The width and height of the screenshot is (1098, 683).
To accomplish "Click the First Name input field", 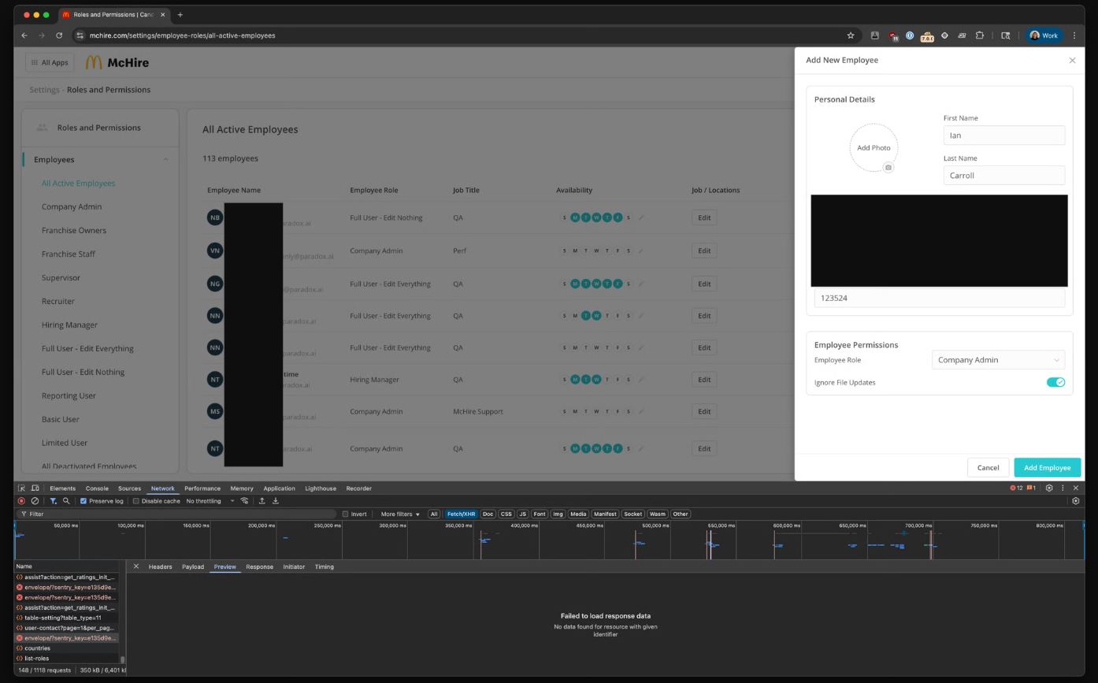I will point(1003,135).
